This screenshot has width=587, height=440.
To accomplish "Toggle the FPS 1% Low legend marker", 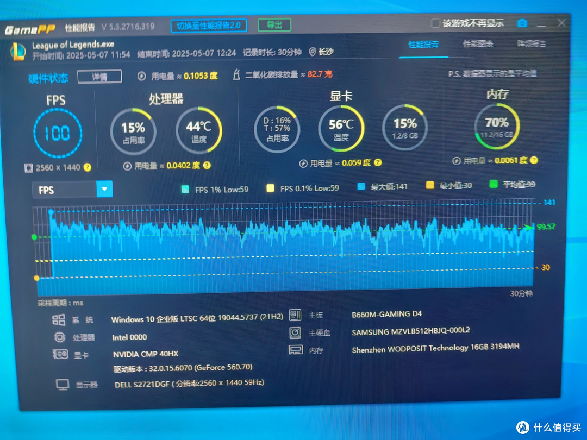I will [185, 189].
